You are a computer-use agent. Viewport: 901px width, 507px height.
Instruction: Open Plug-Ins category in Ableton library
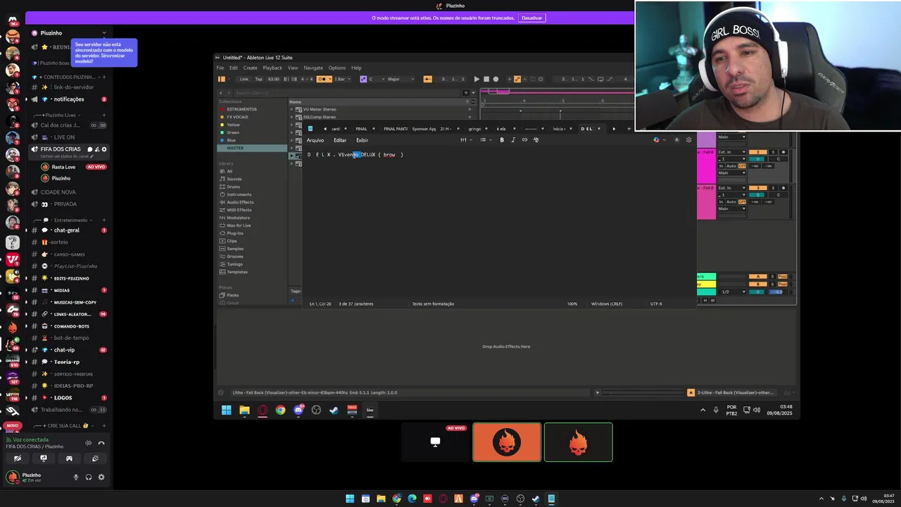(x=235, y=233)
